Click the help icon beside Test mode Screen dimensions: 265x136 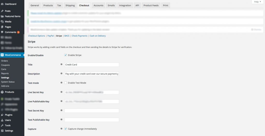coord(62,83)
